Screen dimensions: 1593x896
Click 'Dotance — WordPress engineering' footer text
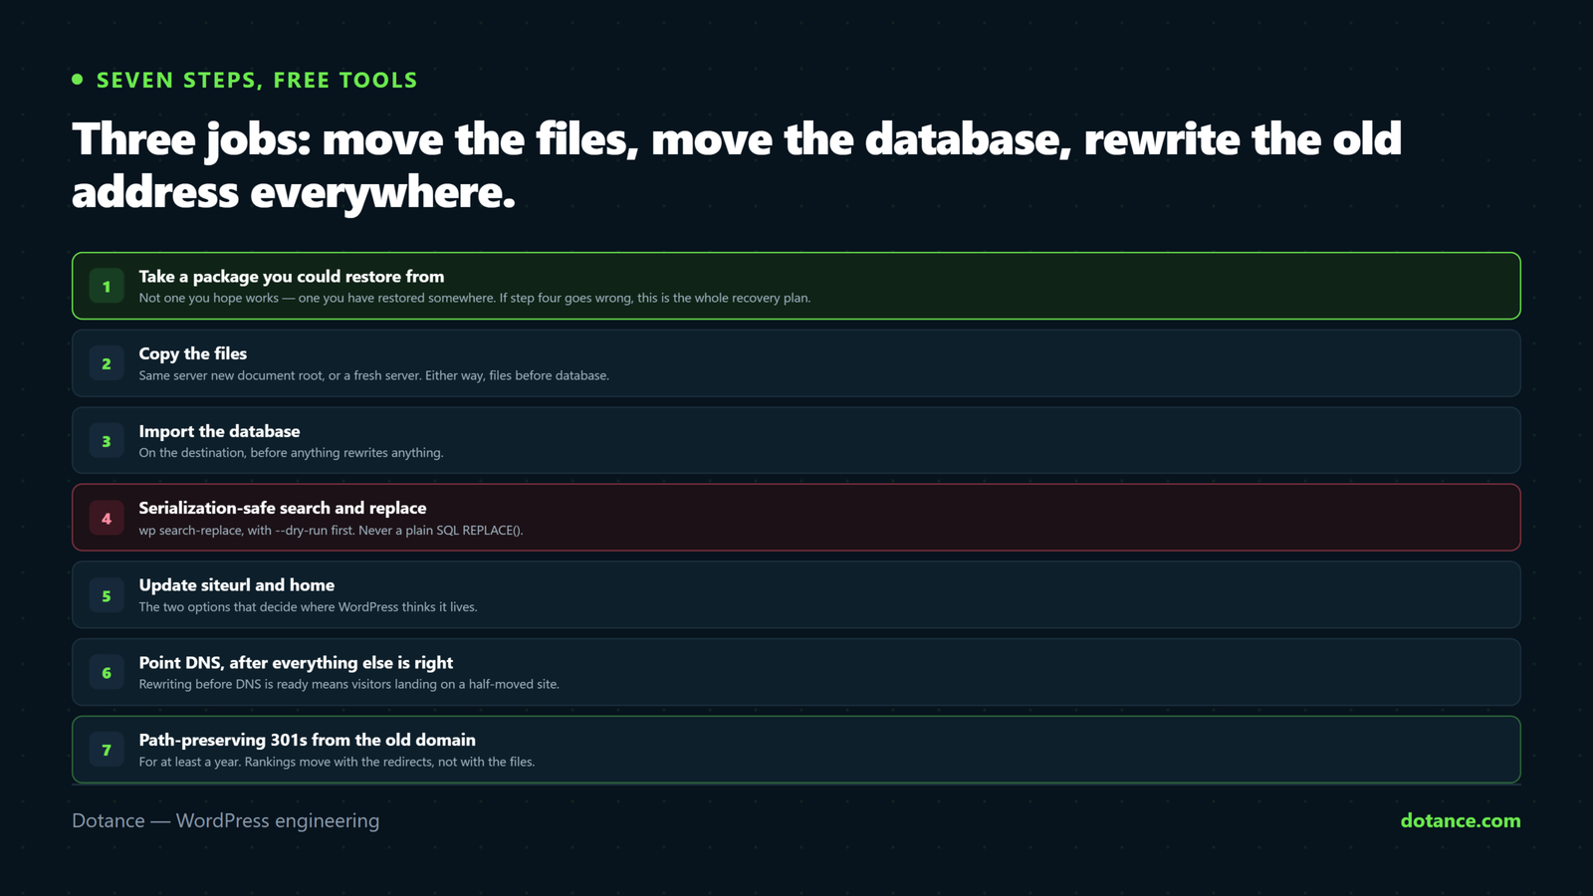tap(225, 820)
